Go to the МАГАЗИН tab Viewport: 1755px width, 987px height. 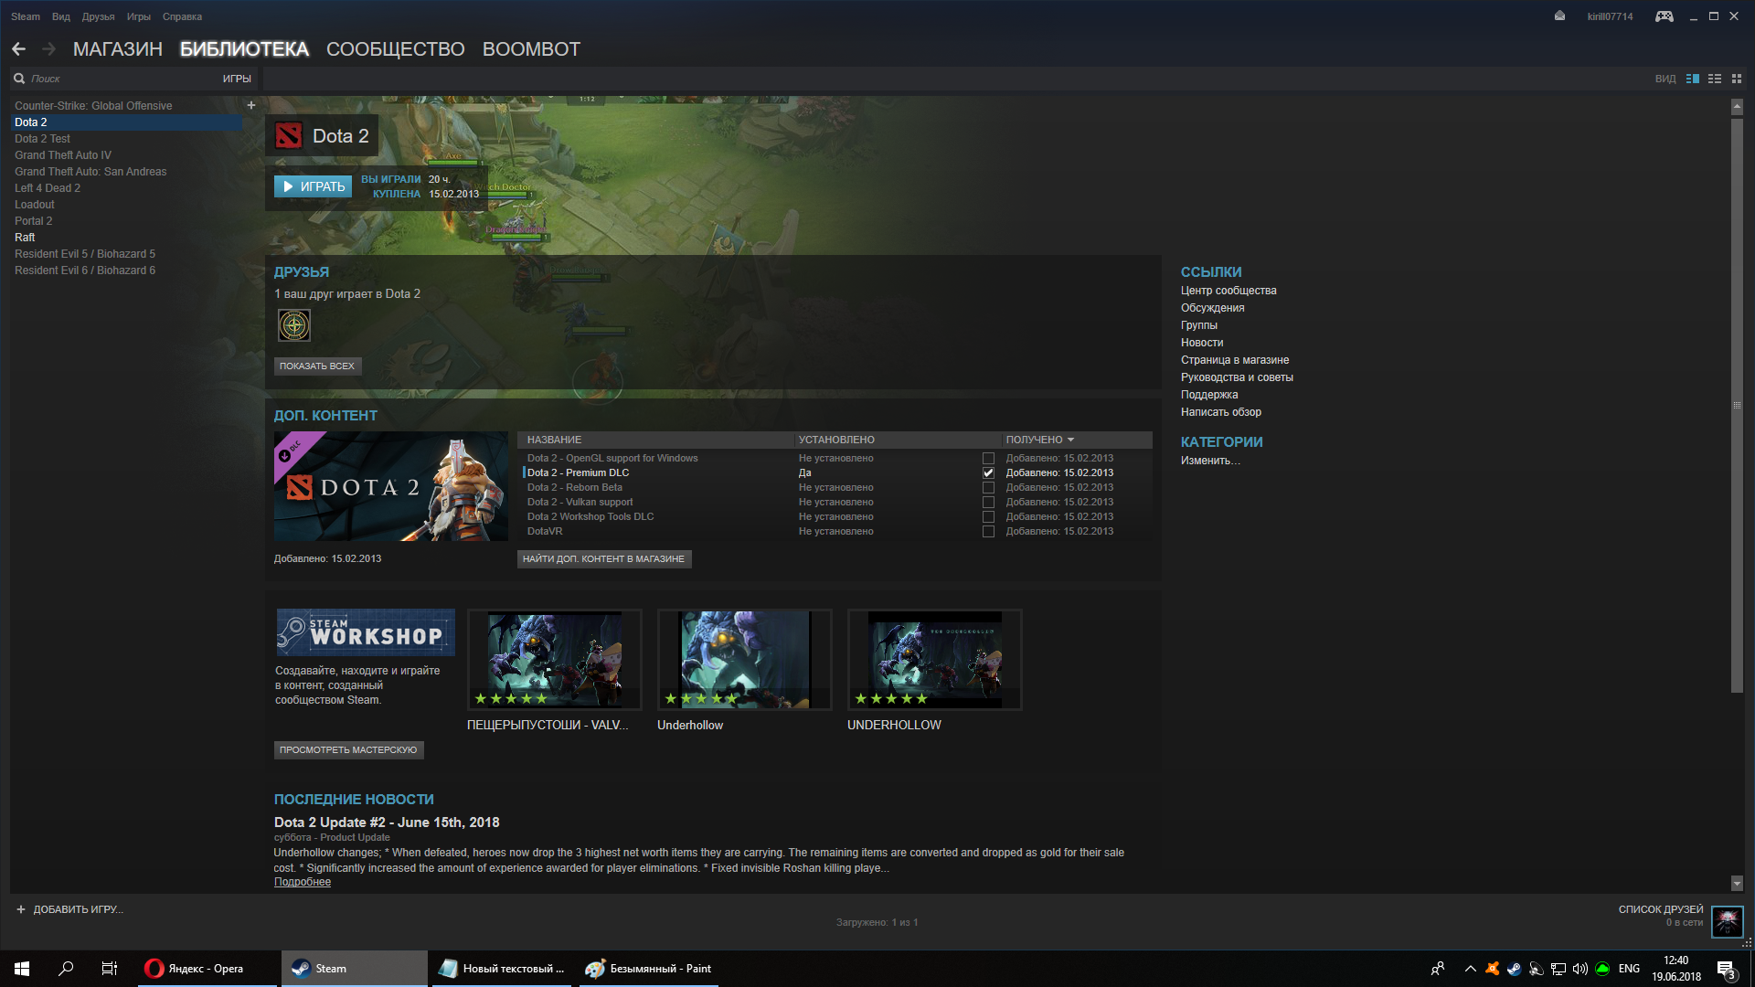pyautogui.click(x=118, y=49)
